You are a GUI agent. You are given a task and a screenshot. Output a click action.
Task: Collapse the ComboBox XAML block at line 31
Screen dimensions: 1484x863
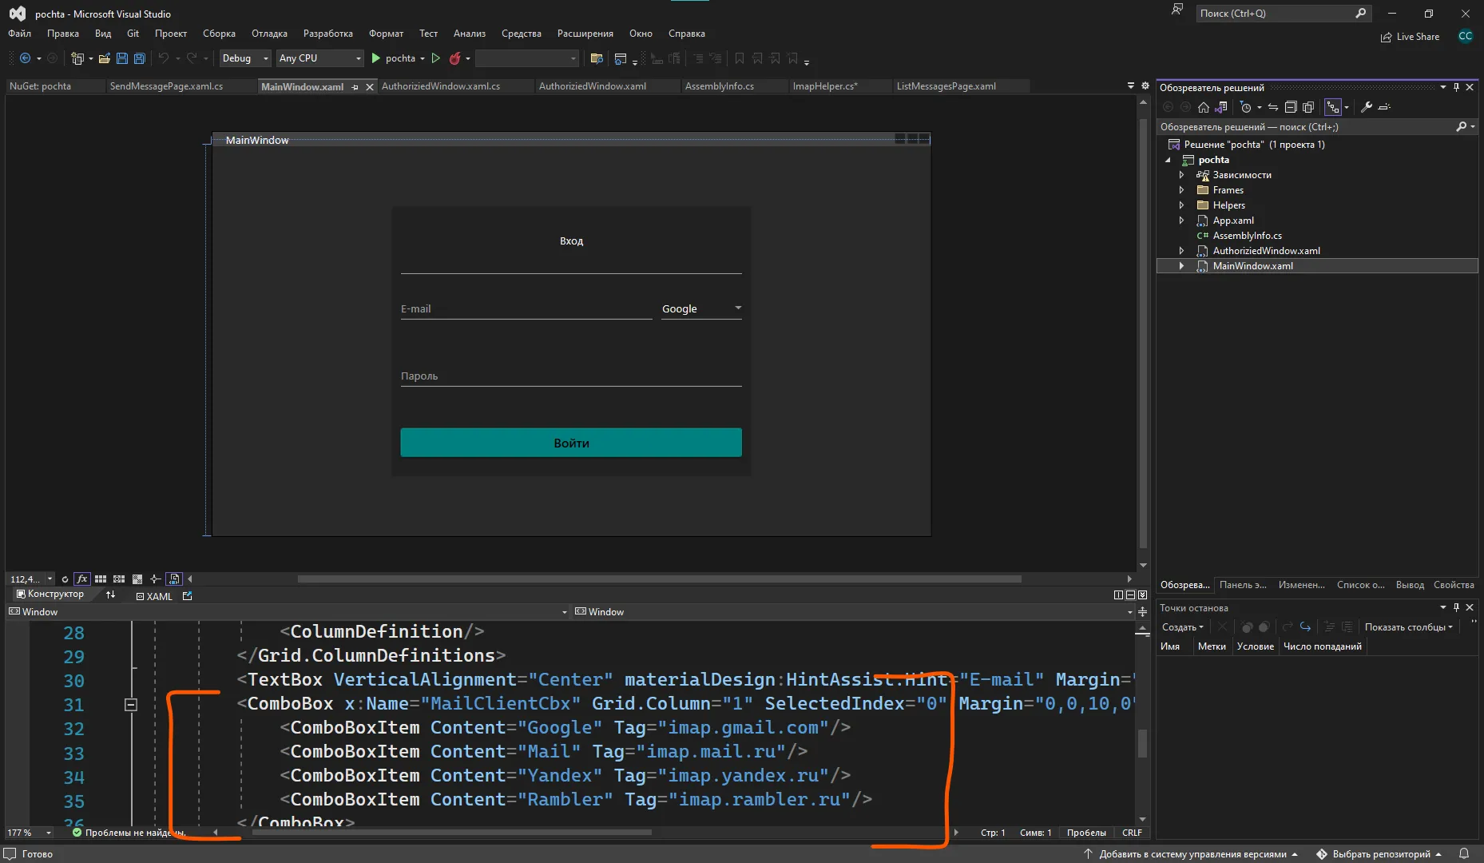tap(131, 705)
